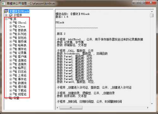Image resolution: width=158 pixels, height=114 pixels.
Task: Select the 下载池 class label
Action: 22,91
